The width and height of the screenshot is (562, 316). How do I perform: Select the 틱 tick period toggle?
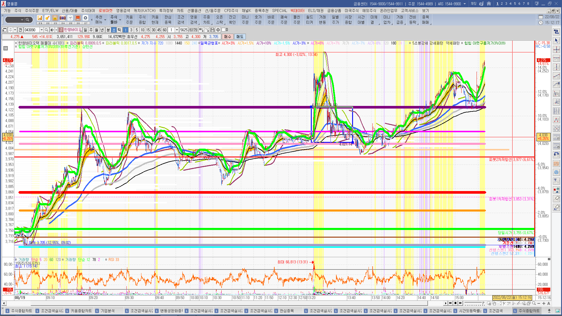coord(119,30)
